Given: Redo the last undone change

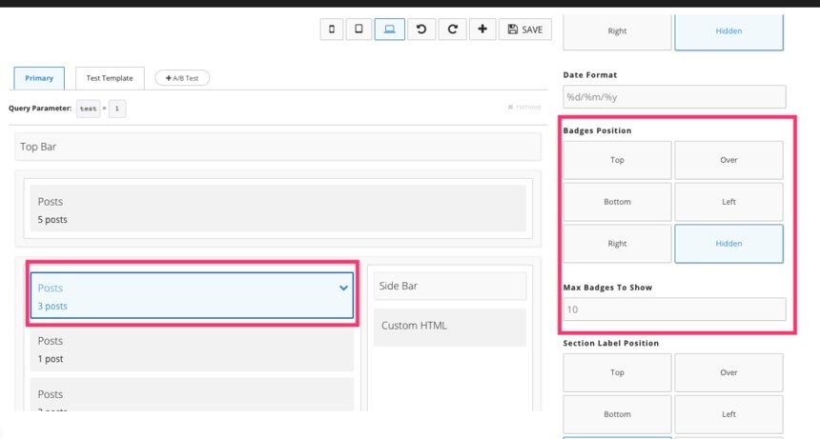Looking at the screenshot, I should click(x=452, y=30).
